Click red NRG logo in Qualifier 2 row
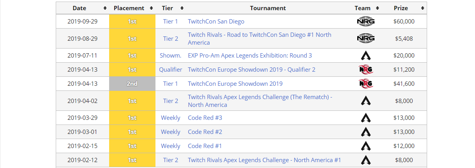The width and height of the screenshot is (475, 168). point(365,70)
